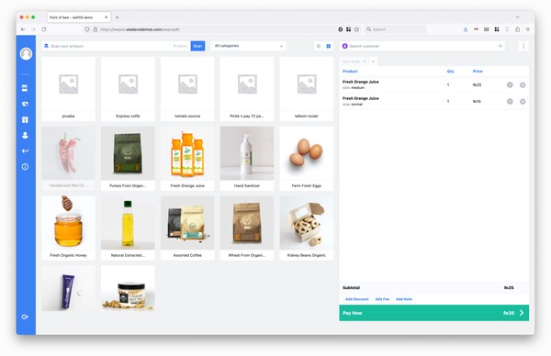
Task: Click the logout icon at sidebar bottom
Action: pos(25,317)
